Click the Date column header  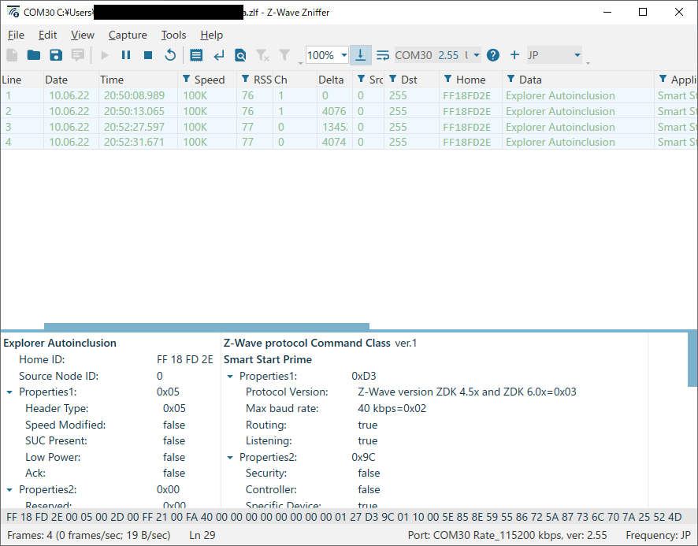coord(71,80)
